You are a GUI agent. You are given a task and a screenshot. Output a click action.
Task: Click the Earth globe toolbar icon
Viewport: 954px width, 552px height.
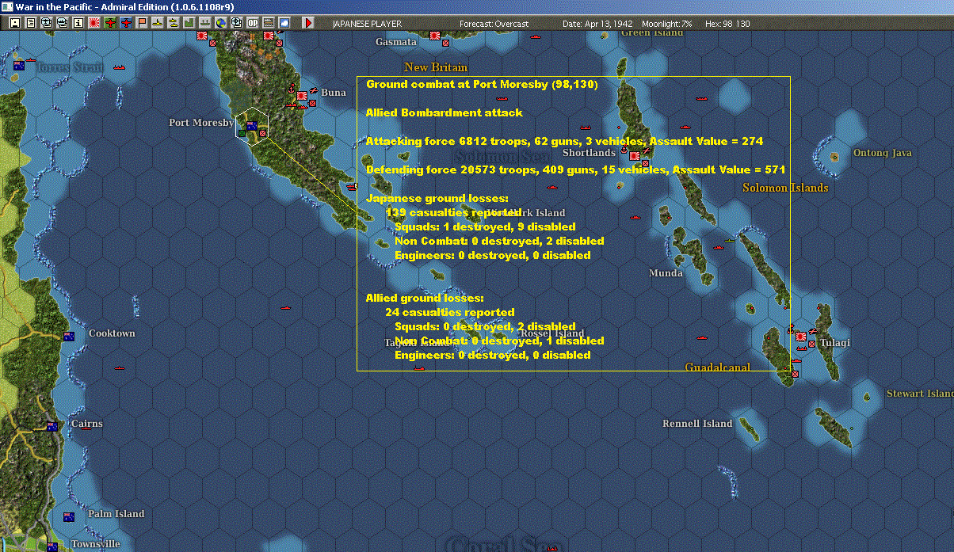click(x=221, y=23)
